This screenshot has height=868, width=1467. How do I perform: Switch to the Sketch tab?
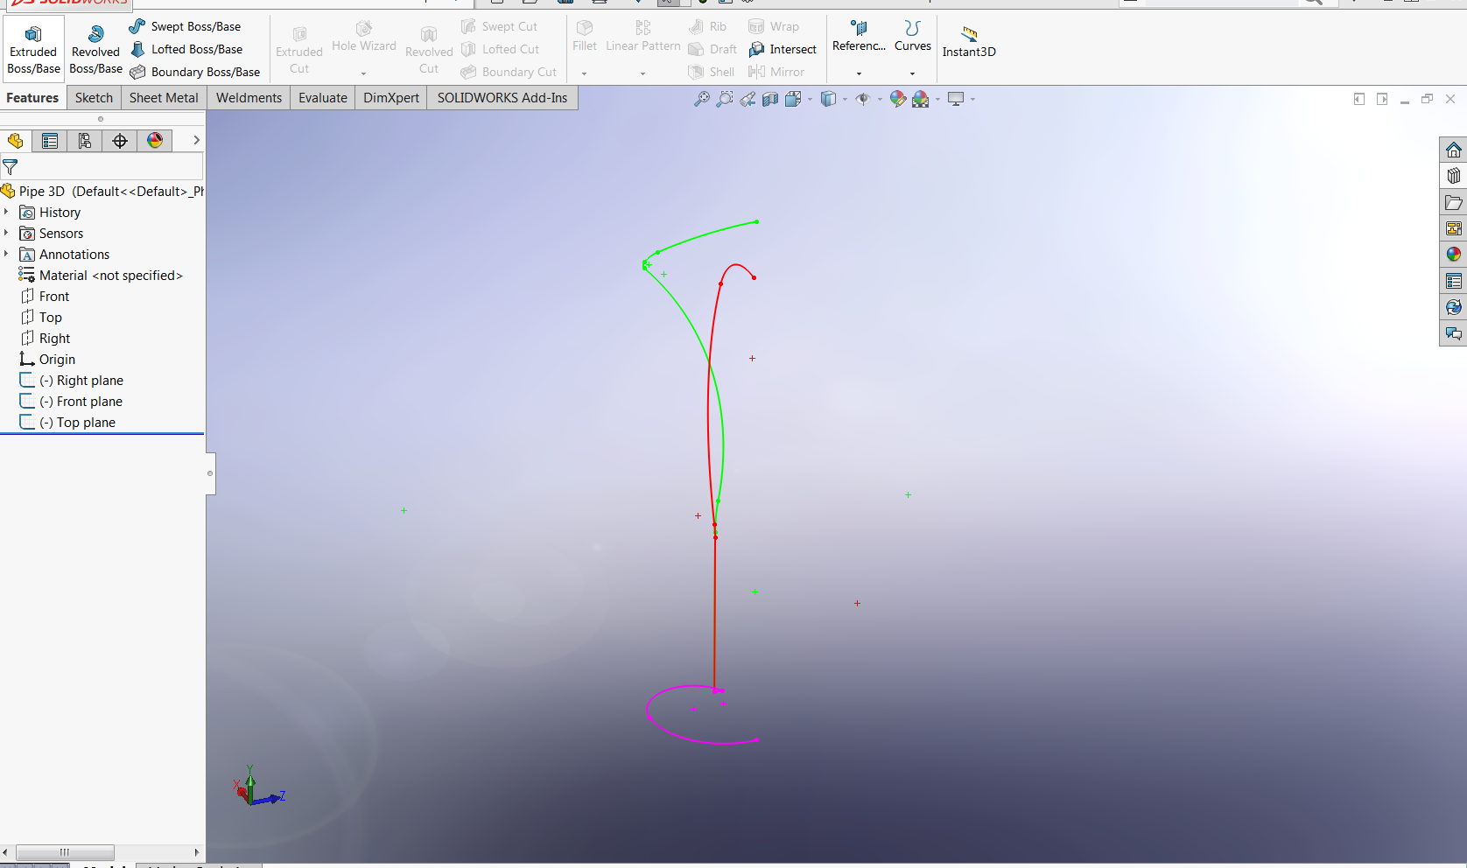[x=94, y=98]
